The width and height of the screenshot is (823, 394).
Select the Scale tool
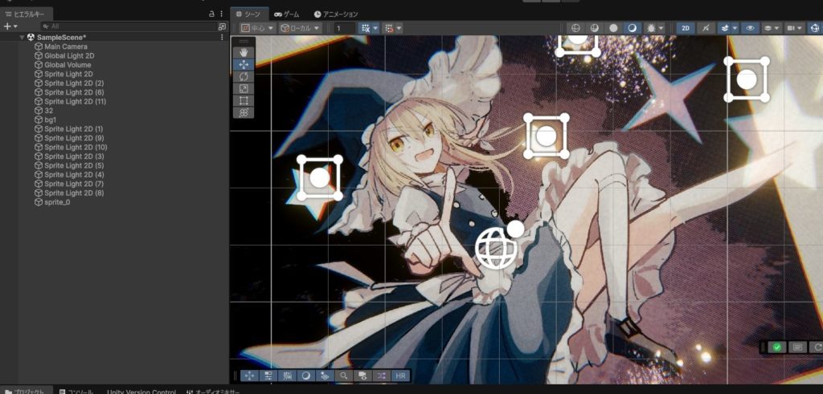244,88
